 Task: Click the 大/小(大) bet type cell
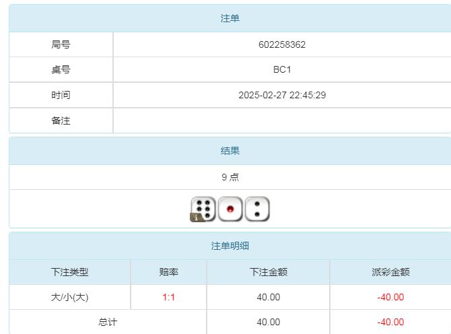coord(69,297)
